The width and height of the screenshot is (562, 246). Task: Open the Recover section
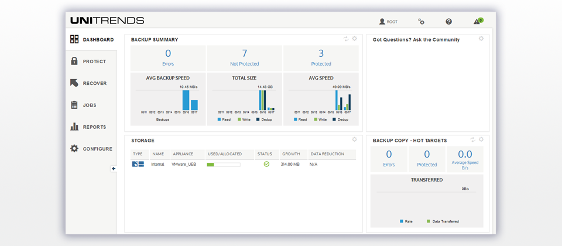94,83
